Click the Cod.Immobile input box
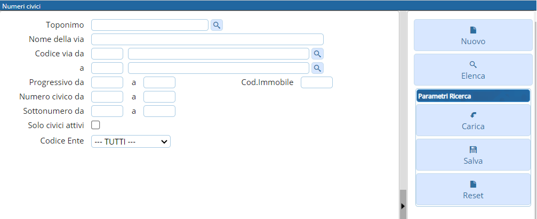537x219 pixels. click(x=317, y=82)
